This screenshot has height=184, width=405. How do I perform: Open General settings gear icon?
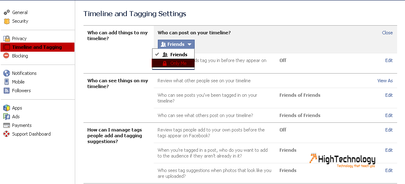(7, 12)
